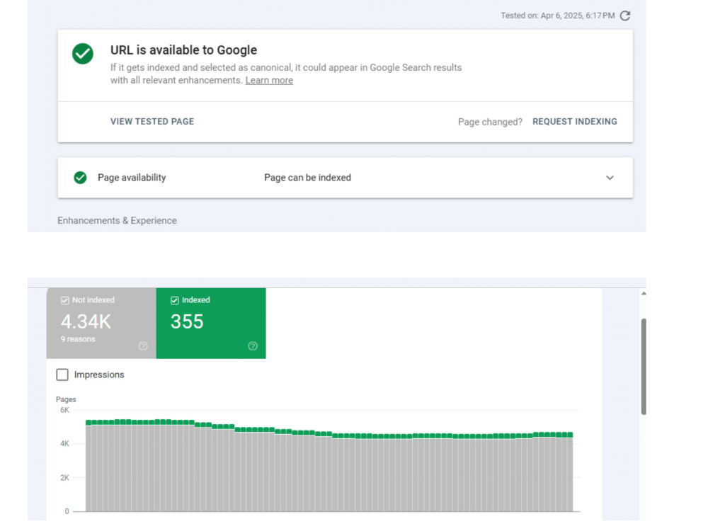Viewport: 708px width, 531px height.
Task: Expand the Page availability chevron
Action: pos(610,178)
